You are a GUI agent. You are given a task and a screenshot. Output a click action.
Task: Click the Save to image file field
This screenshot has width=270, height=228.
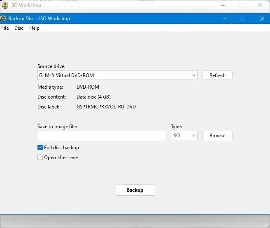102,136
